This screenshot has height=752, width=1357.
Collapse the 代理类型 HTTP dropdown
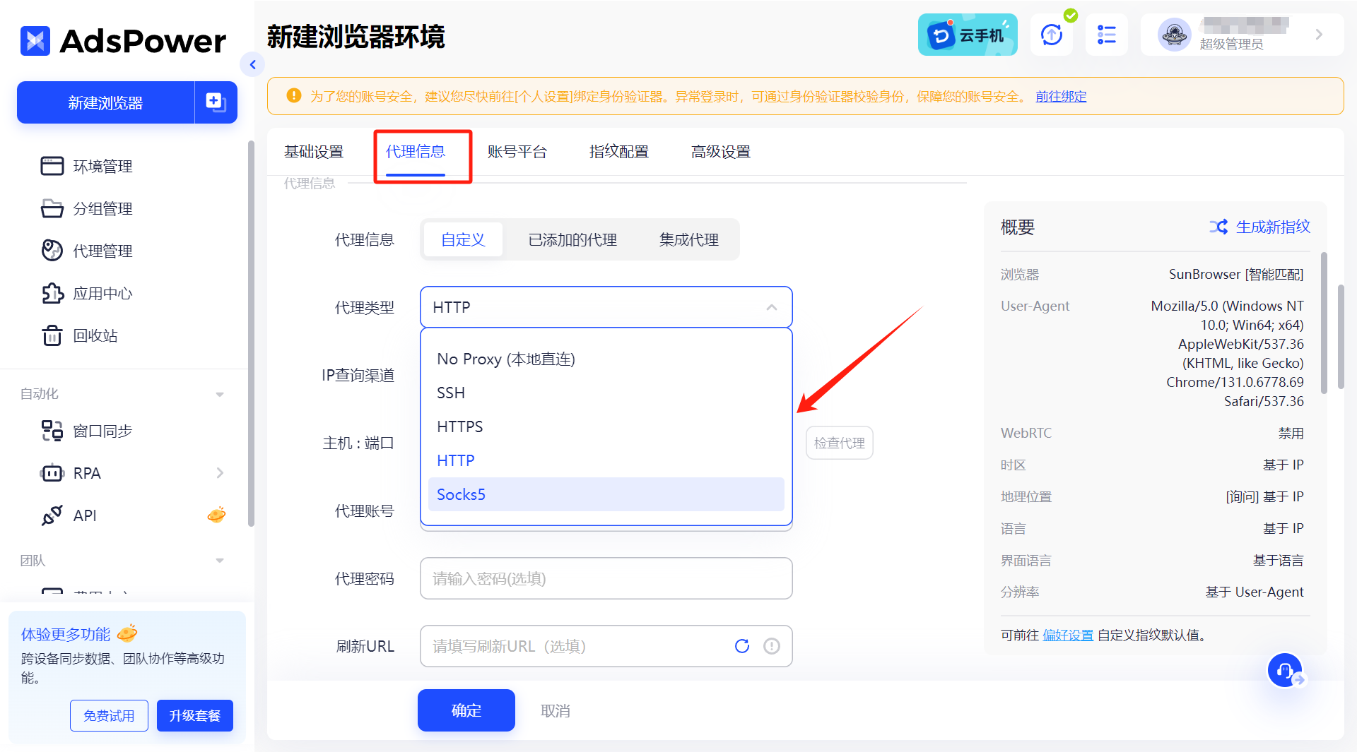click(x=771, y=307)
